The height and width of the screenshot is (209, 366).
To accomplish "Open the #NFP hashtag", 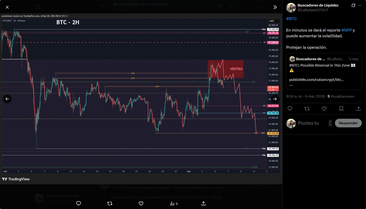I will (347, 30).
